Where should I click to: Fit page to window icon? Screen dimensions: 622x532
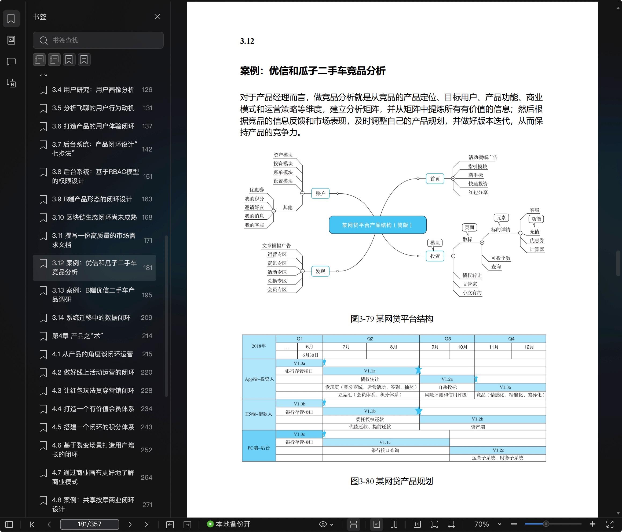[x=434, y=524]
